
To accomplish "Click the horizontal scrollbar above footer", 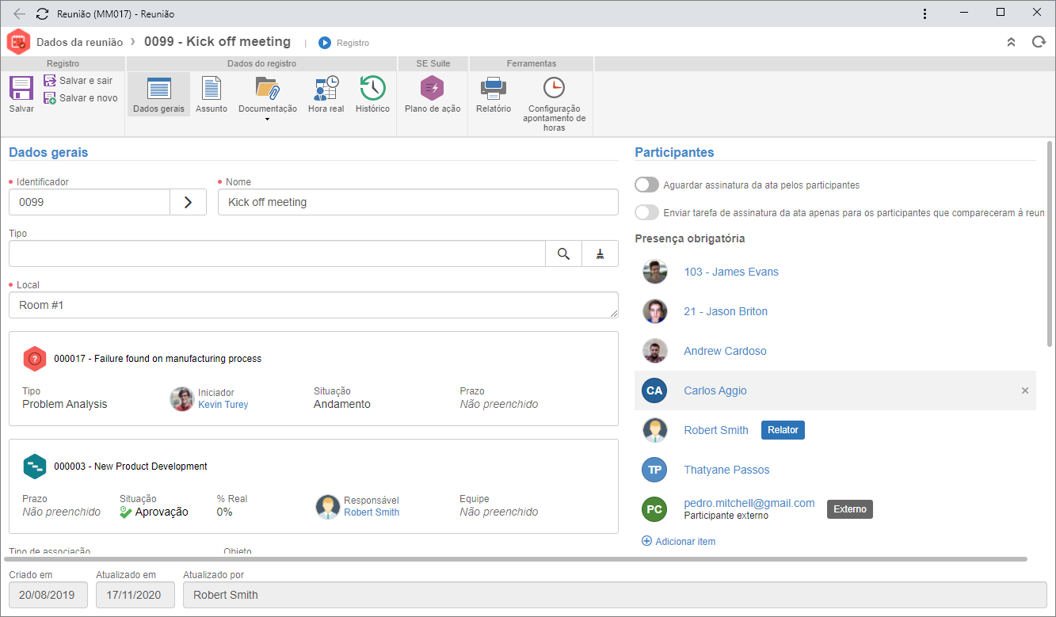I will click(x=517, y=559).
